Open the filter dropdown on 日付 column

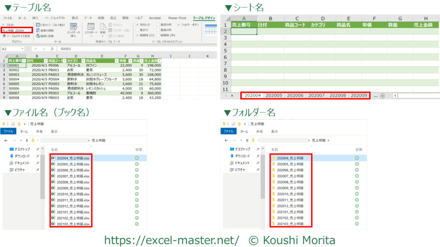(44, 61)
